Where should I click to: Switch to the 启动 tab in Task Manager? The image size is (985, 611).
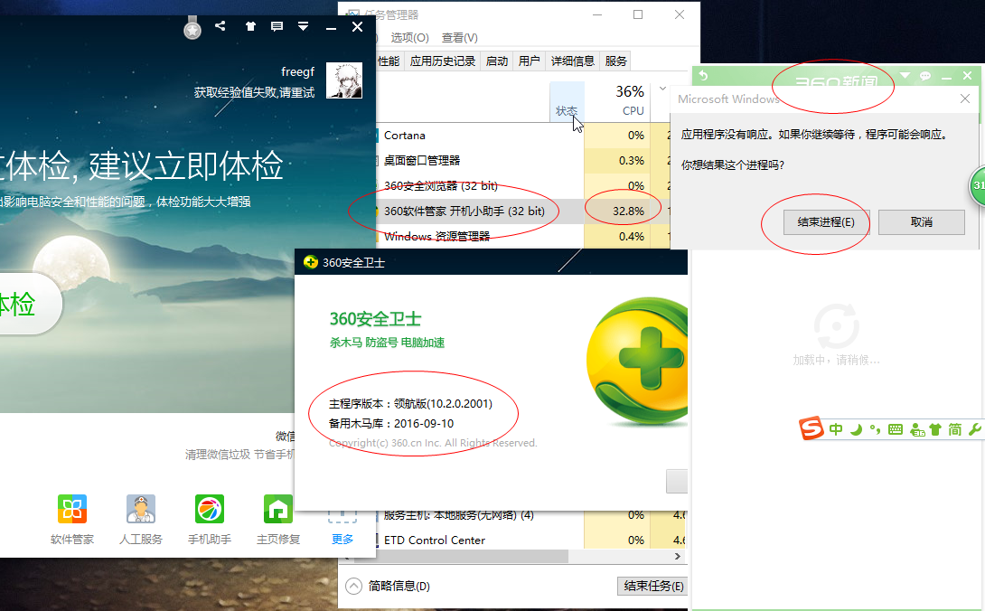pos(496,61)
